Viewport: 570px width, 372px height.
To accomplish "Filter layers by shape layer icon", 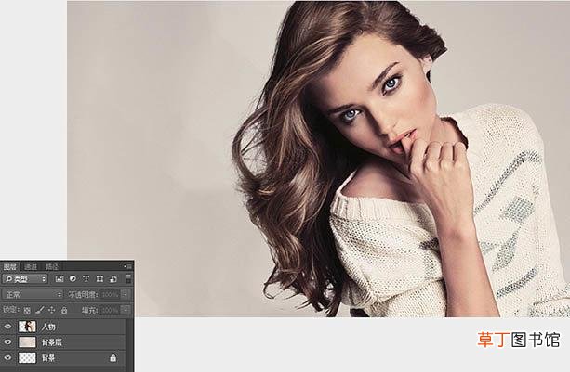I will tap(99, 279).
